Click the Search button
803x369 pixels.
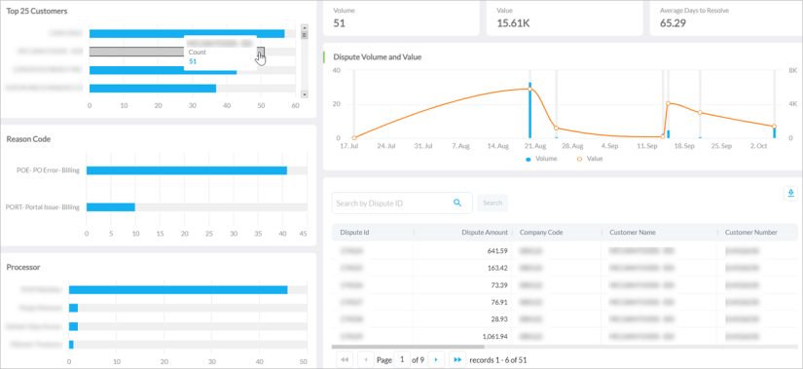click(493, 203)
